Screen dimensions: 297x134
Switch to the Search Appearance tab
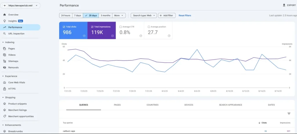click(231, 105)
